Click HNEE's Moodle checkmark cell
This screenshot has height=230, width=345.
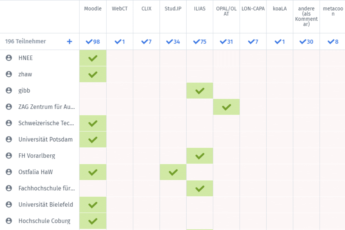93,58
